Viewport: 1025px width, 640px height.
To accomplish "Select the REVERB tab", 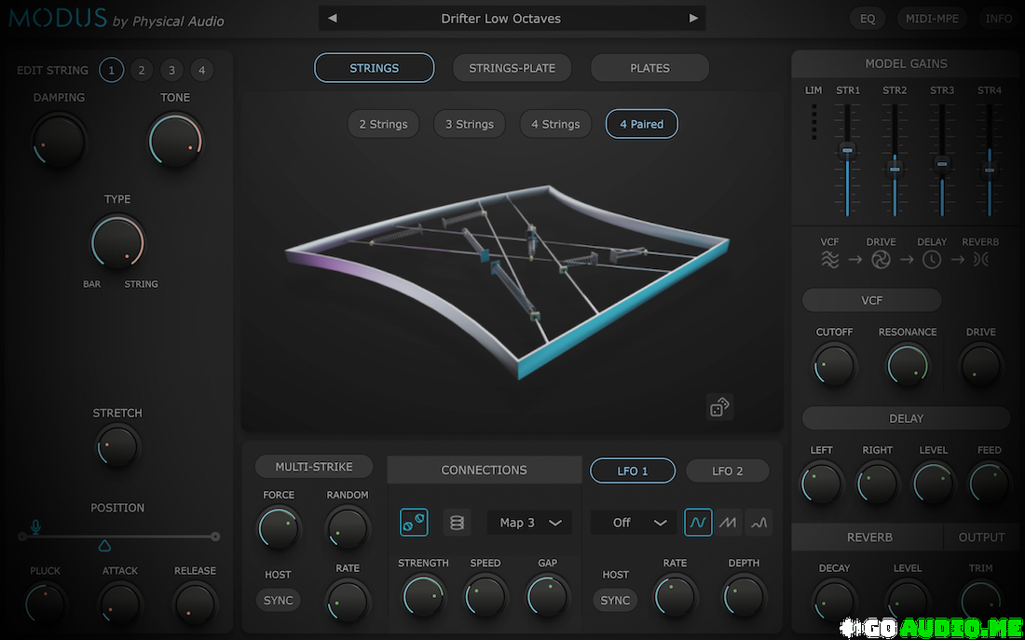I will coord(868,538).
